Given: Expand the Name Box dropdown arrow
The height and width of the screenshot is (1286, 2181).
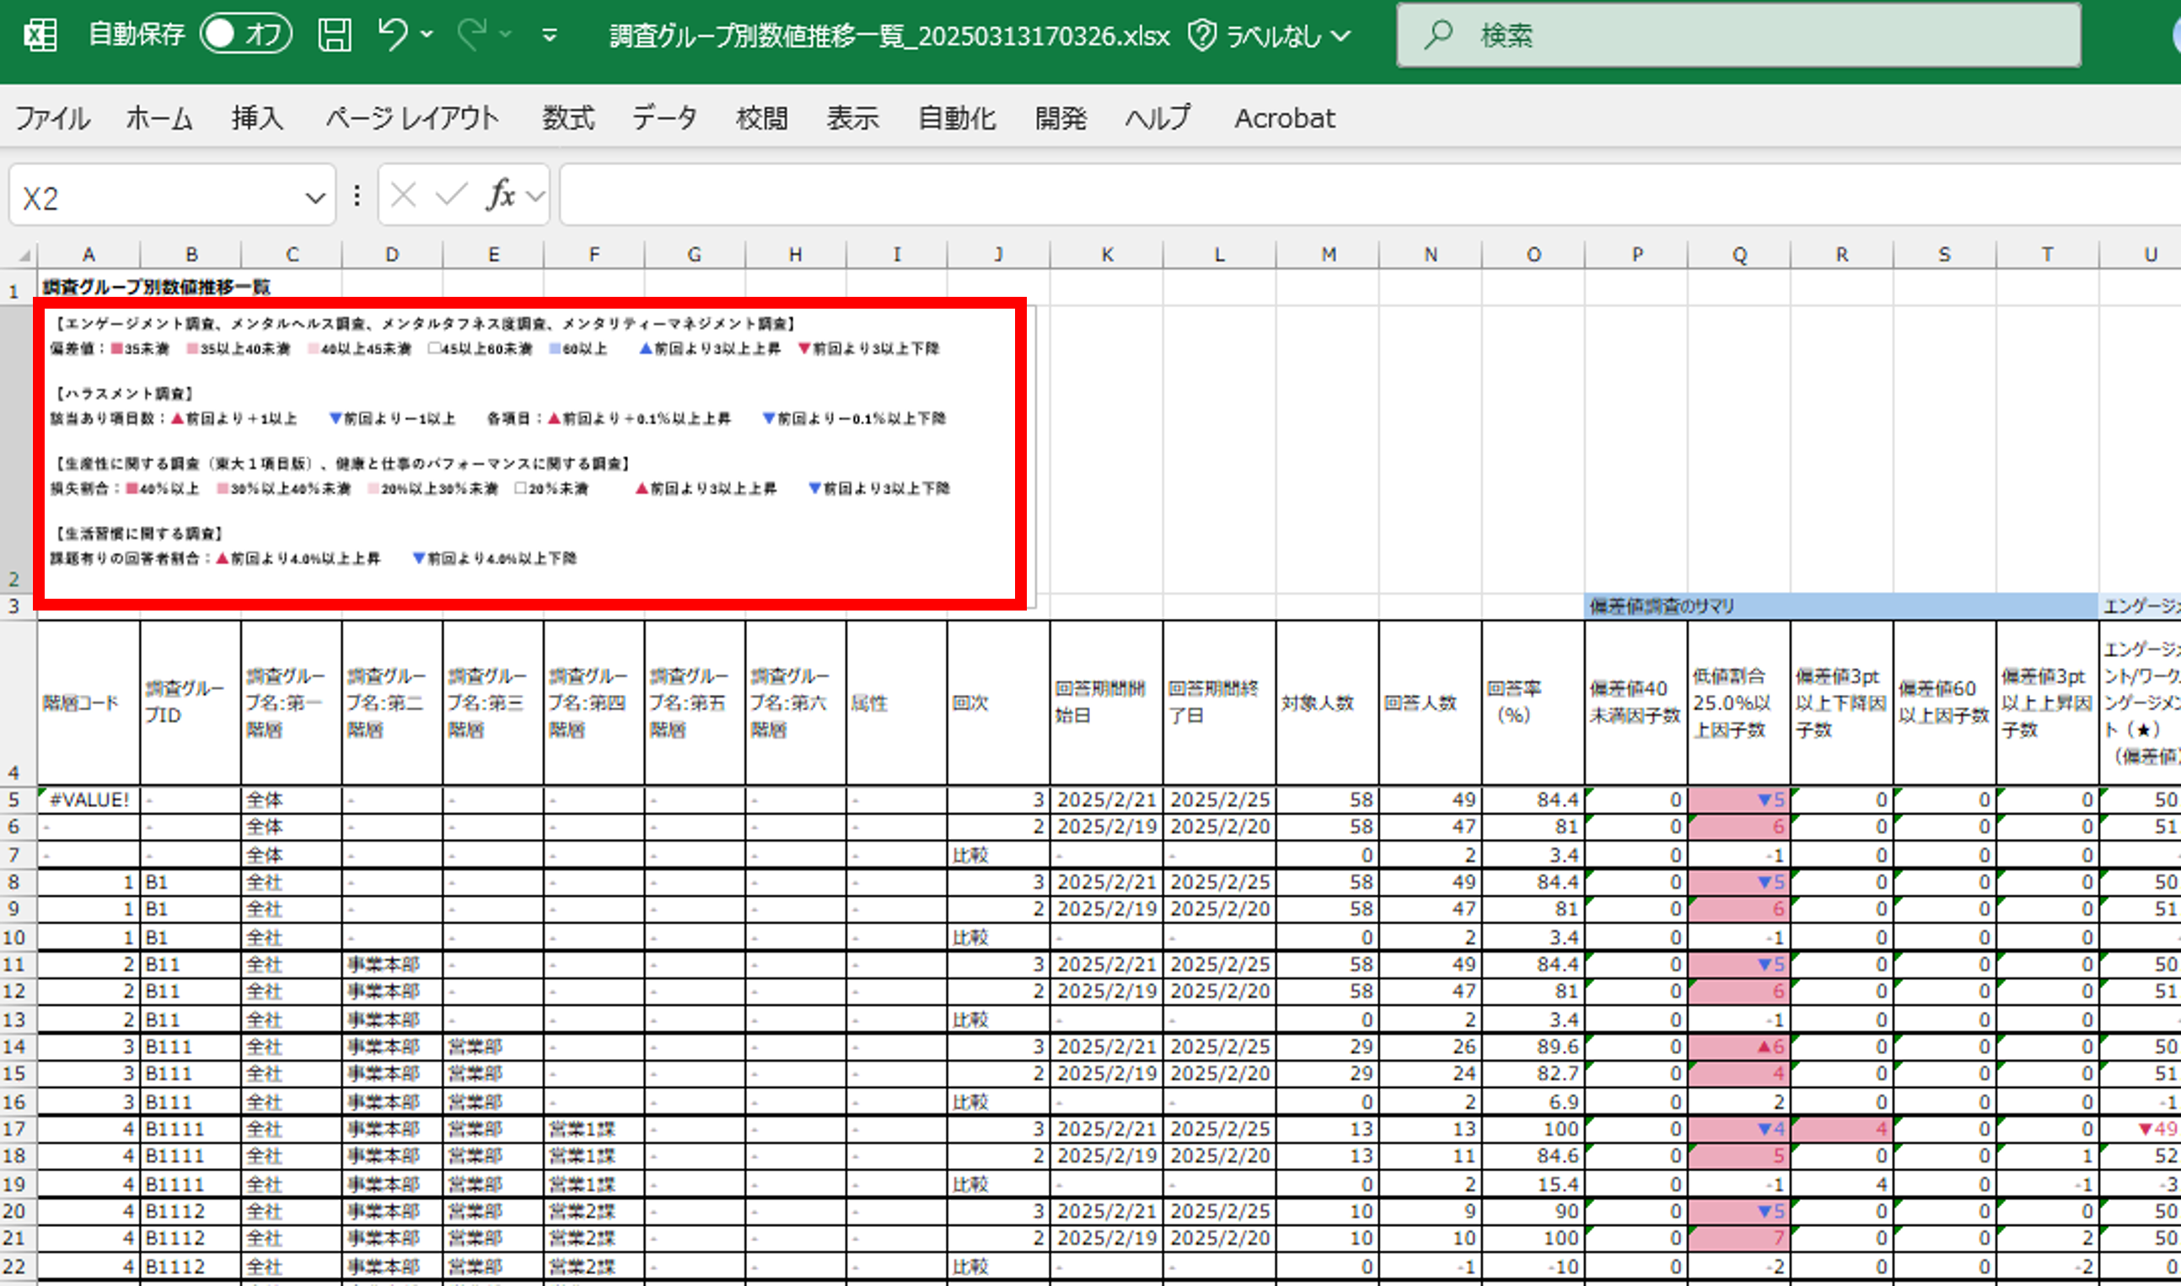Looking at the screenshot, I should click(x=315, y=198).
